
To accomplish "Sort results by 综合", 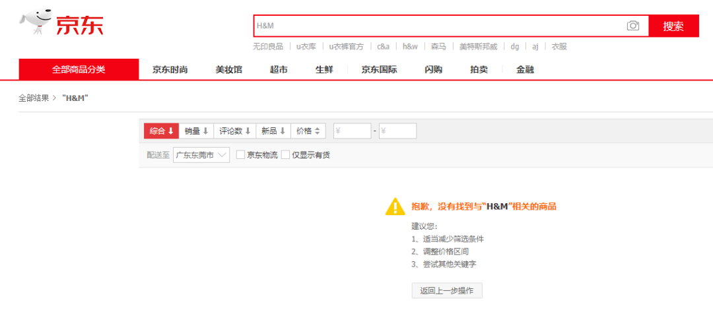I will [162, 131].
